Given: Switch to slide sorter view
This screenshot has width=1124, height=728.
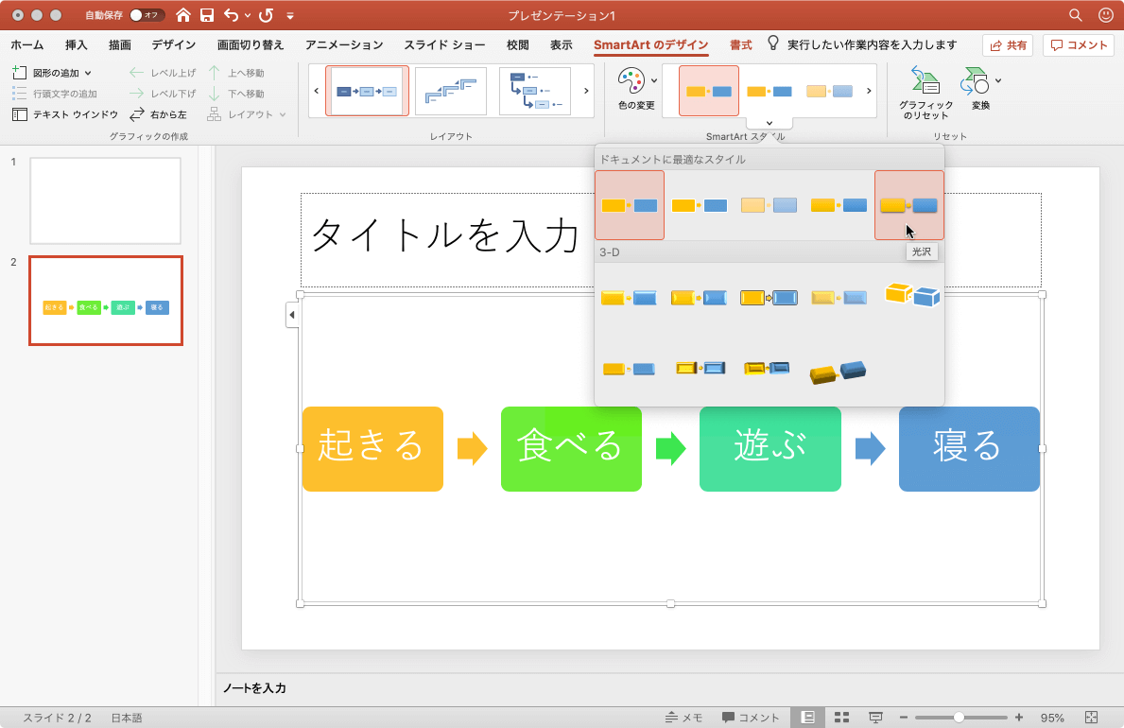Looking at the screenshot, I should tap(841, 718).
